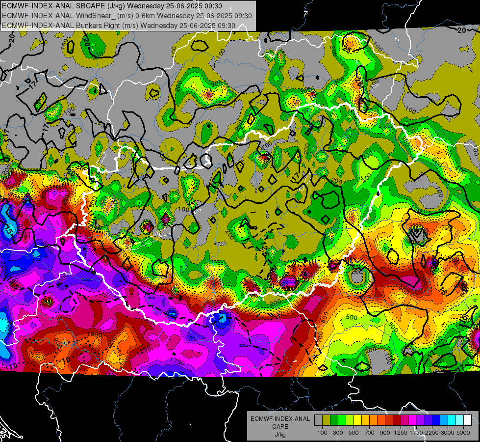Click the legend unit J/kg
The image size is (480, 442).
[x=280, y=435]
